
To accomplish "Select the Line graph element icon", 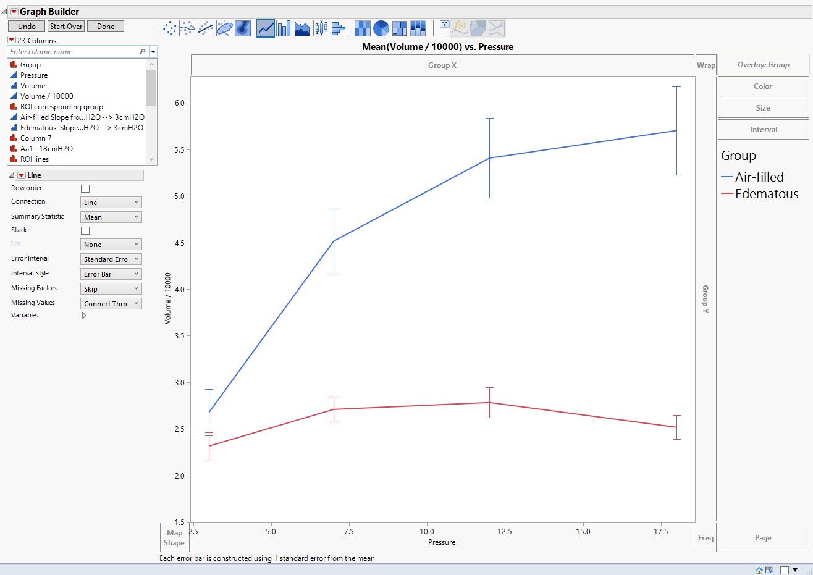I will (266, 28).
